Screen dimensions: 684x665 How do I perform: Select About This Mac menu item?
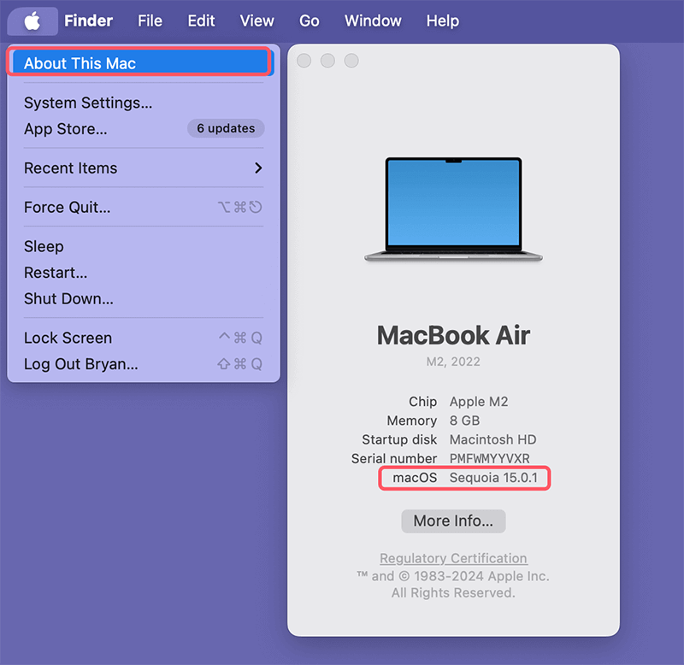click(x=143, y=63)
